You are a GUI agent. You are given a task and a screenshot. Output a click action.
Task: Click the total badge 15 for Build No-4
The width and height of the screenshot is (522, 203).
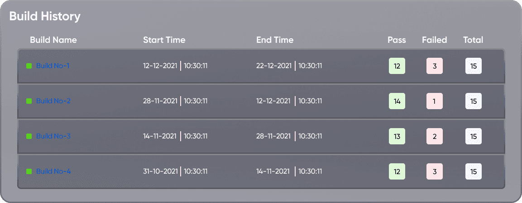[474, 171]
